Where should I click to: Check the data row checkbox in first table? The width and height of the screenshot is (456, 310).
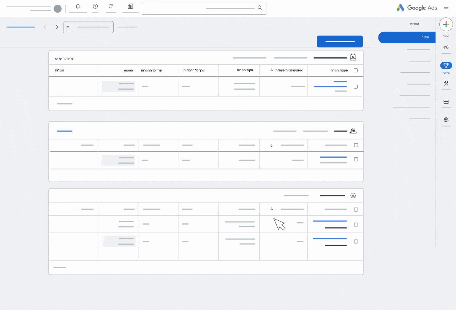pyautogui.click(x=356, y=87)
